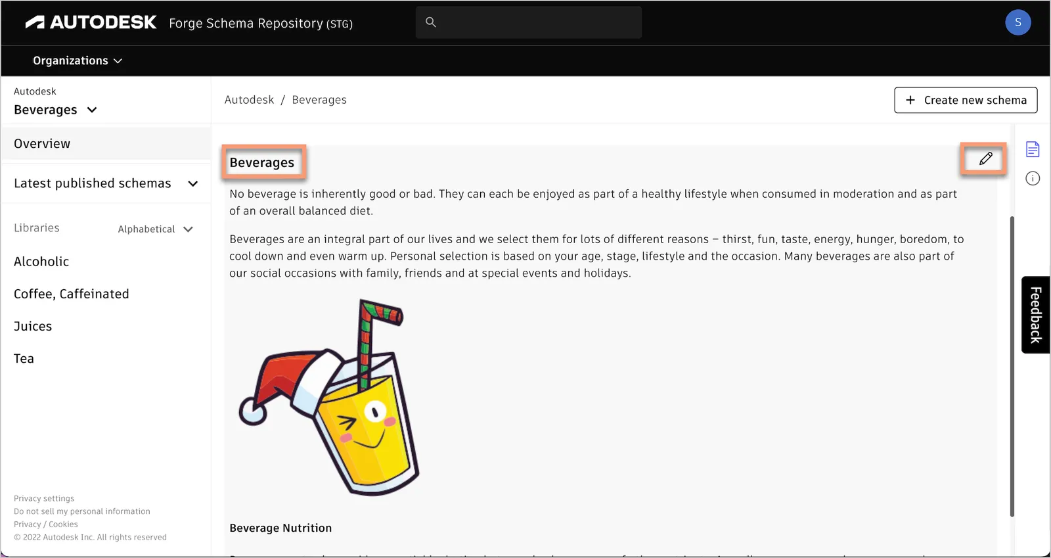Screen dimensions: 1051x558
Task: Click the juice glass illustration
Action: point(329,397)
